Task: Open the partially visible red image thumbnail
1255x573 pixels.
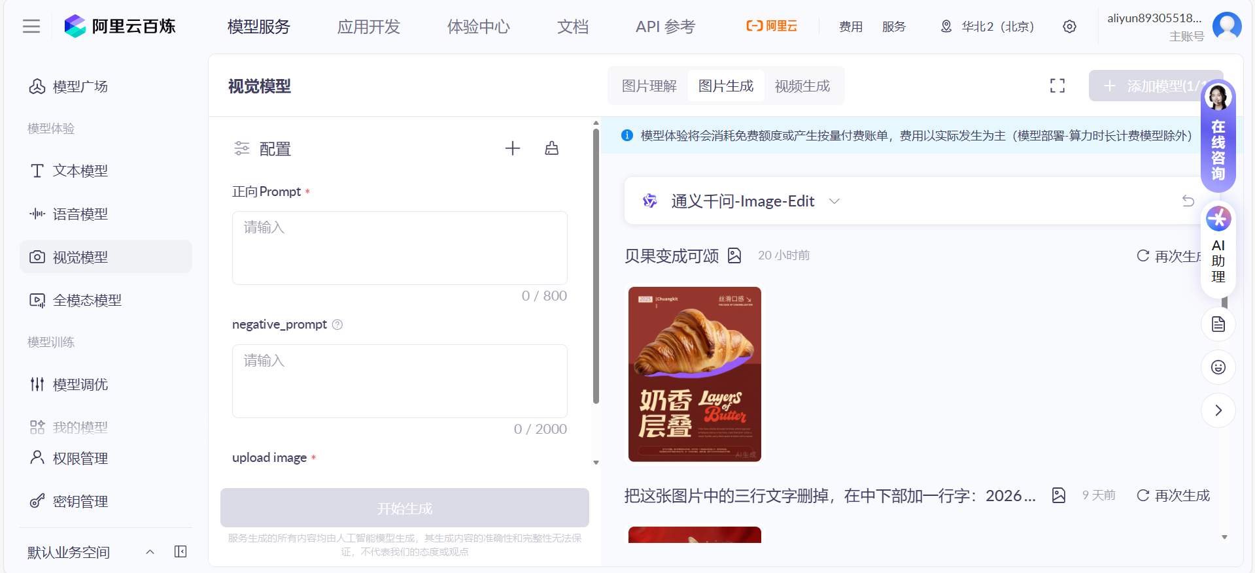Action: point(695,534)
